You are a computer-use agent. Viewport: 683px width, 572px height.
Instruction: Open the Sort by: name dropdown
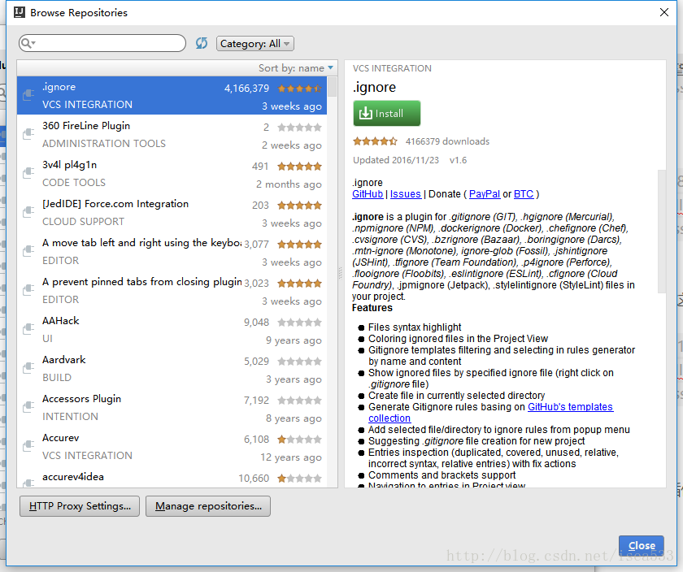pyautogui.click(x=296, y=68)
